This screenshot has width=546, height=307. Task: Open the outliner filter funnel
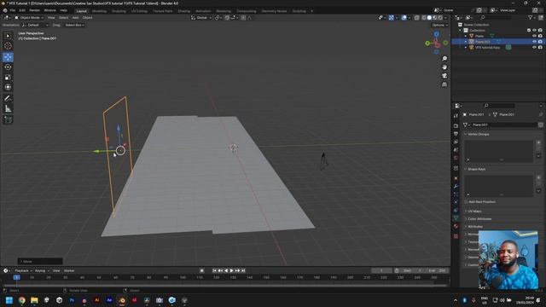click(531, 17)
